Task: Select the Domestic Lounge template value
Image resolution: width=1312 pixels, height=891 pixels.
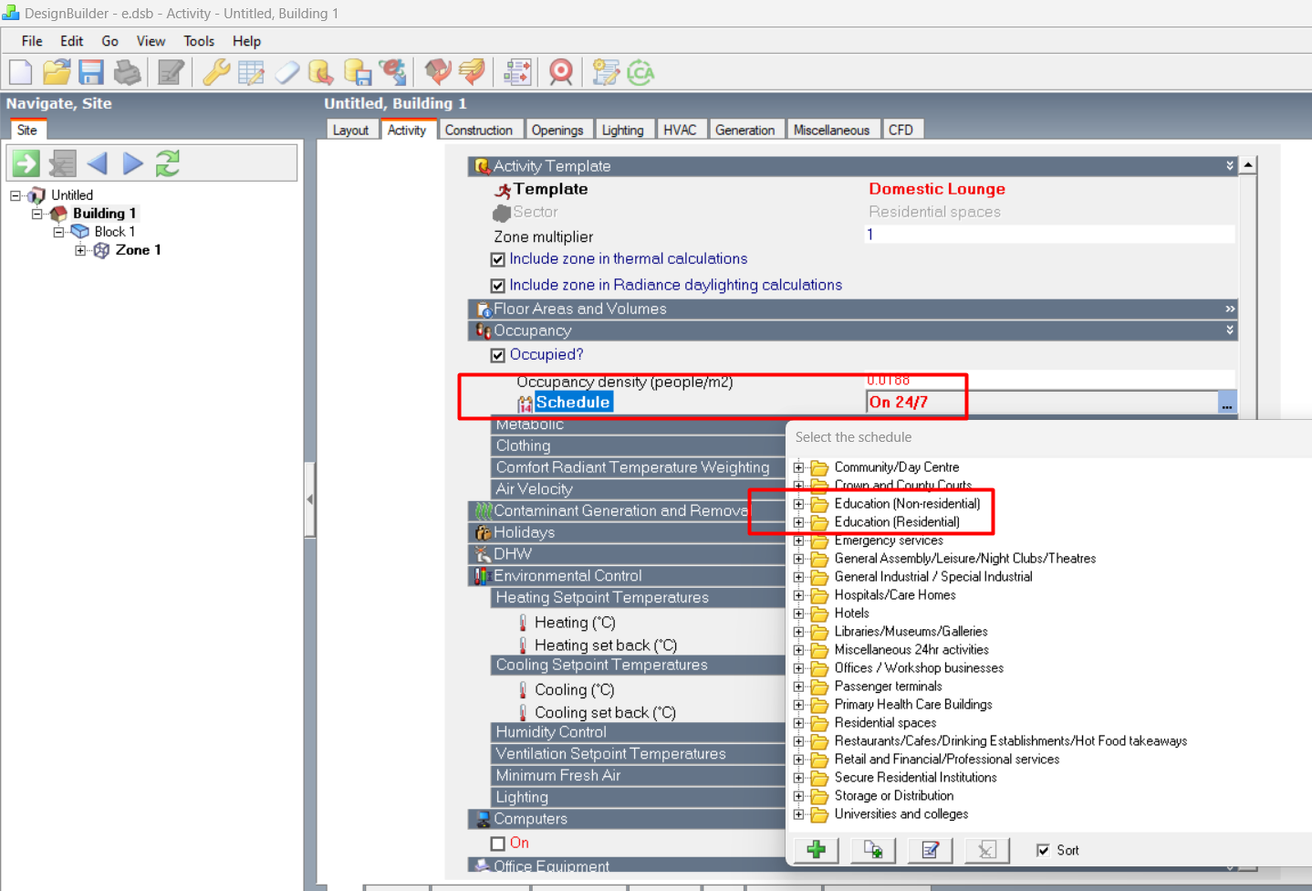Action: (x=937, y=189)
